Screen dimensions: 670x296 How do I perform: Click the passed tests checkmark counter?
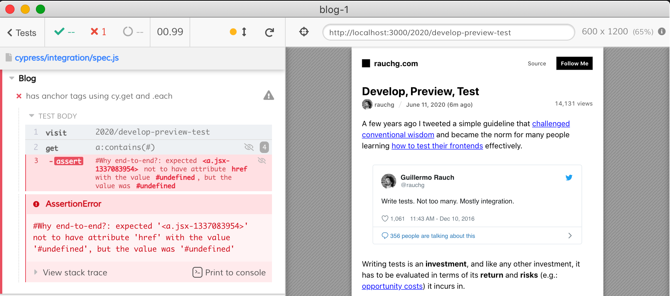pos(65,32)
